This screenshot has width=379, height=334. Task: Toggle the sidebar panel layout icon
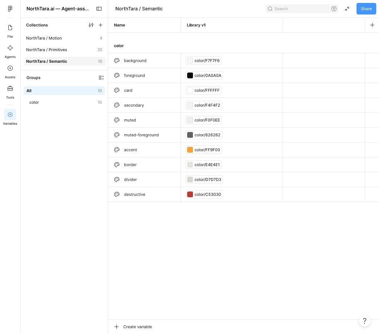pyautogui.click(x=99, y=9)
